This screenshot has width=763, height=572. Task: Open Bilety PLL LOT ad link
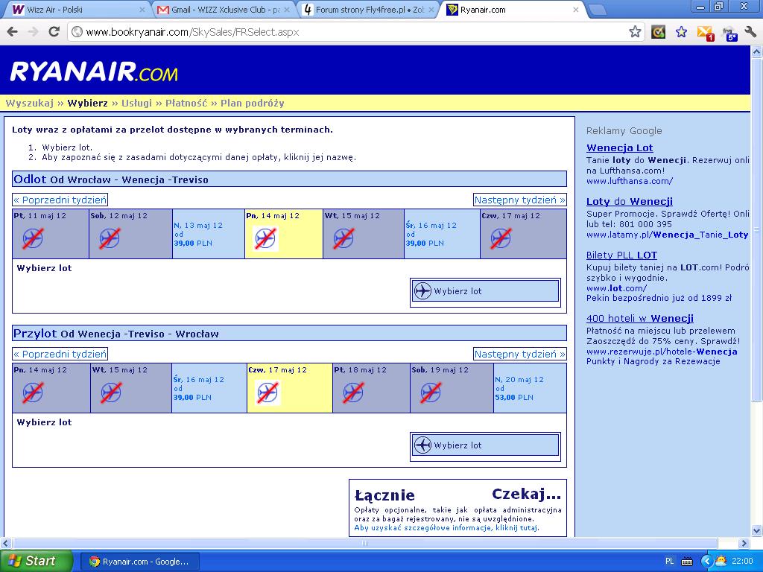(621, 255)
